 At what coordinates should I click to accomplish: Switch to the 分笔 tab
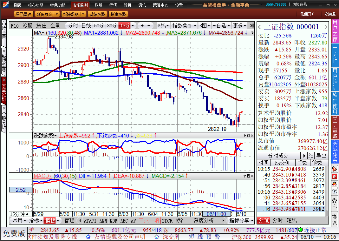point(264,221)
